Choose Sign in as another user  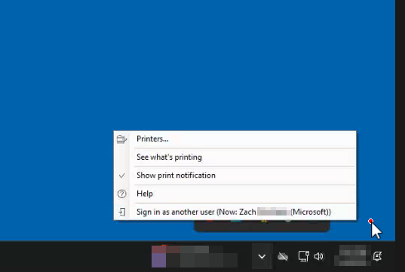(235, 212)
